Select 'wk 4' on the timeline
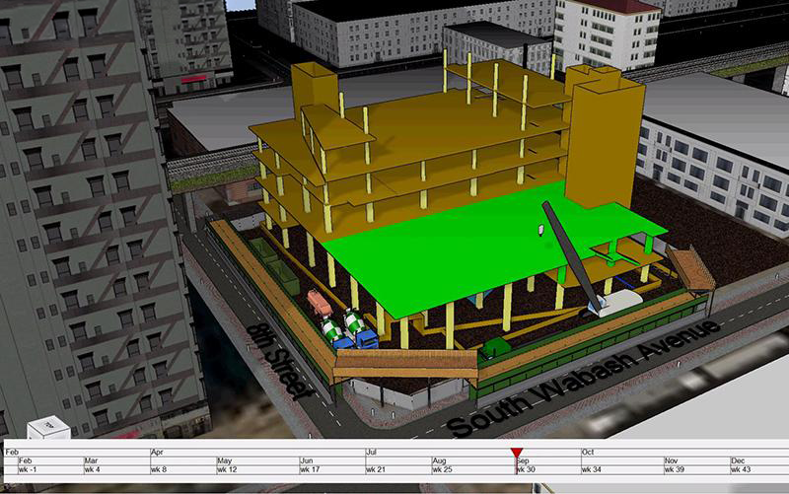 pos(92,470)
